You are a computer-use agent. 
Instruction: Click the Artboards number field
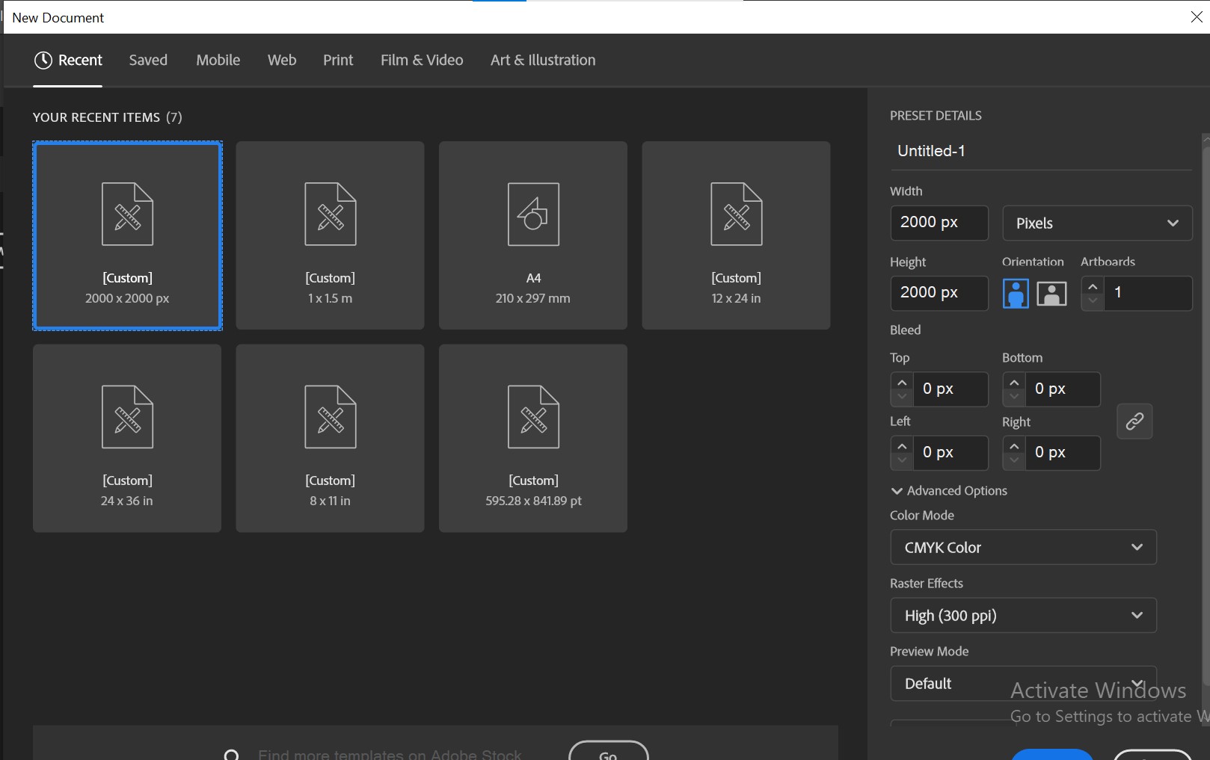[x=1147, y=293]
